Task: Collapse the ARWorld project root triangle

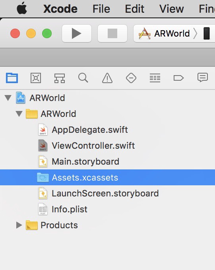Action: (8, 98)
